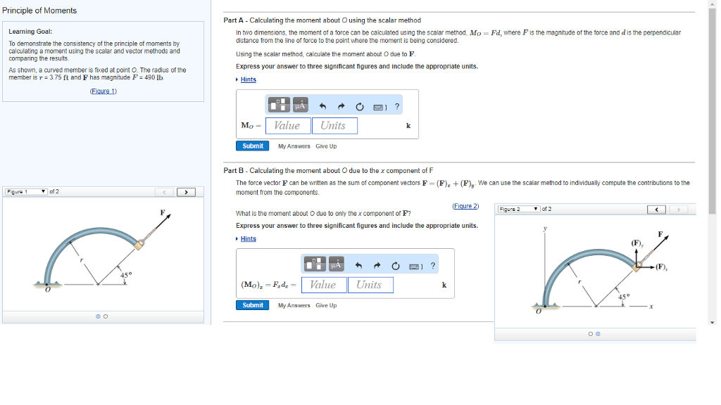
Task: Select first dot under Figure 2 panel
Action: [591, 334]
